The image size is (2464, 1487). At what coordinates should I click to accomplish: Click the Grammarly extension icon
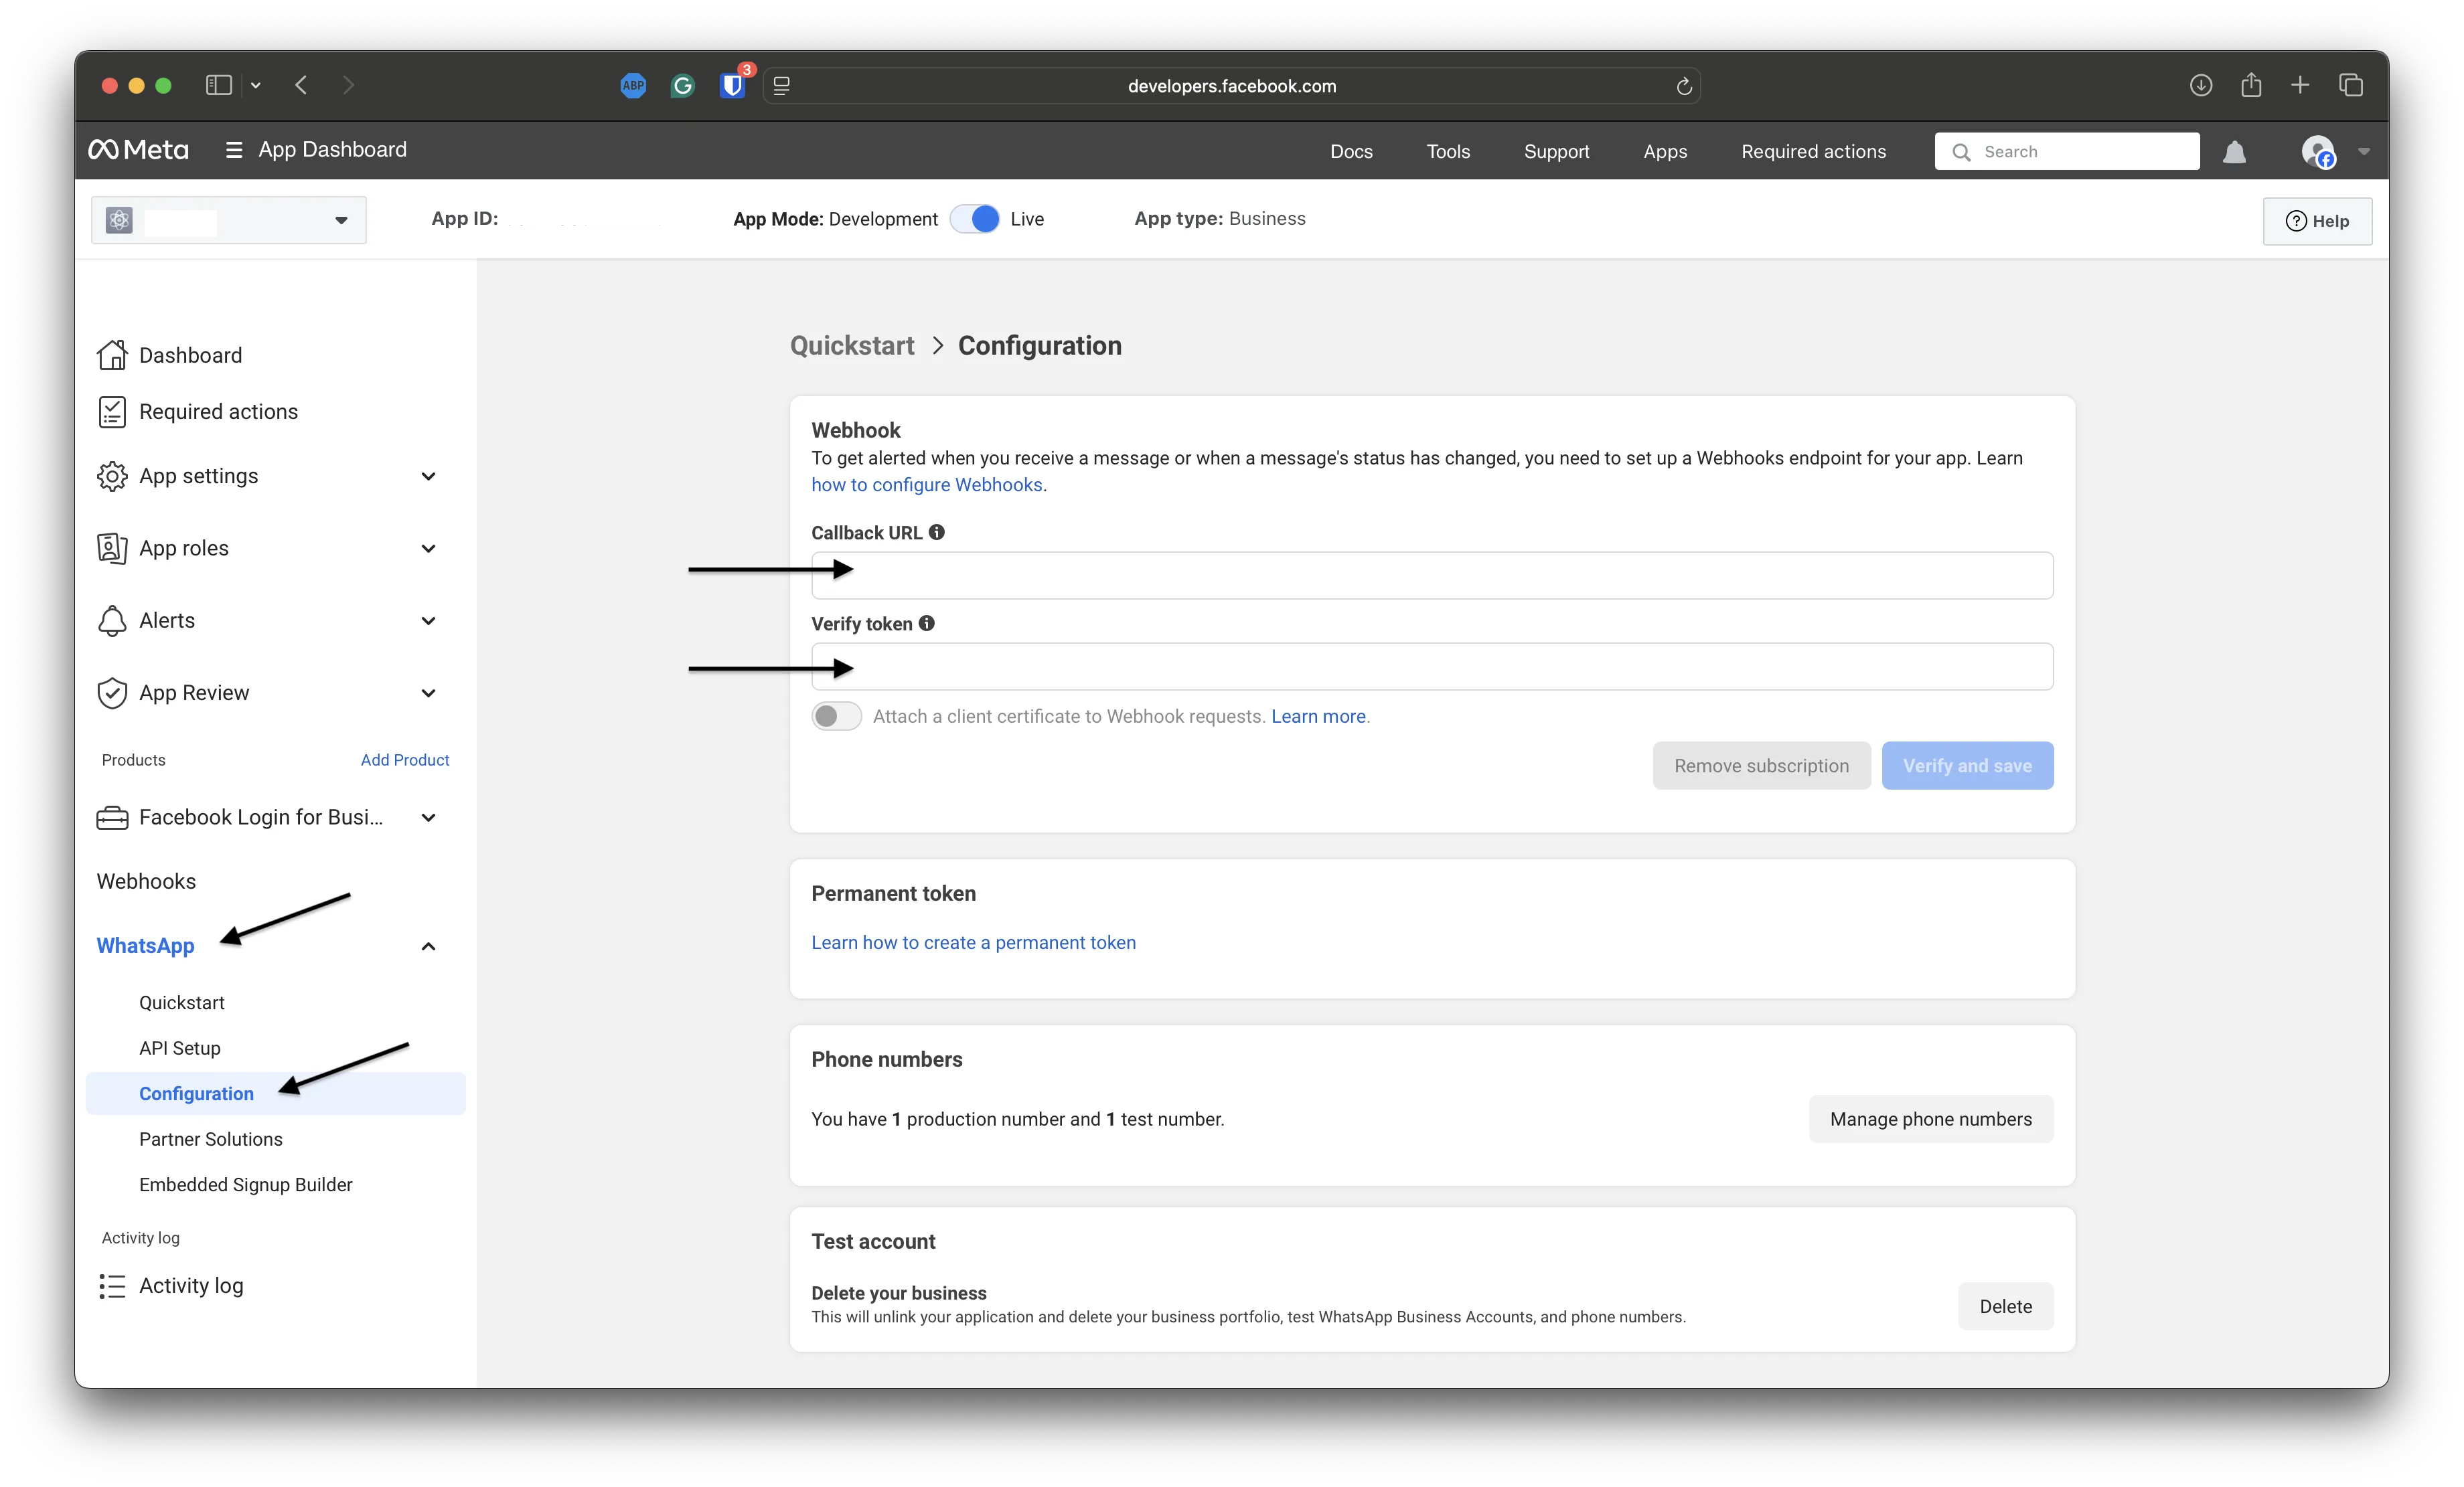coord(683,86)
